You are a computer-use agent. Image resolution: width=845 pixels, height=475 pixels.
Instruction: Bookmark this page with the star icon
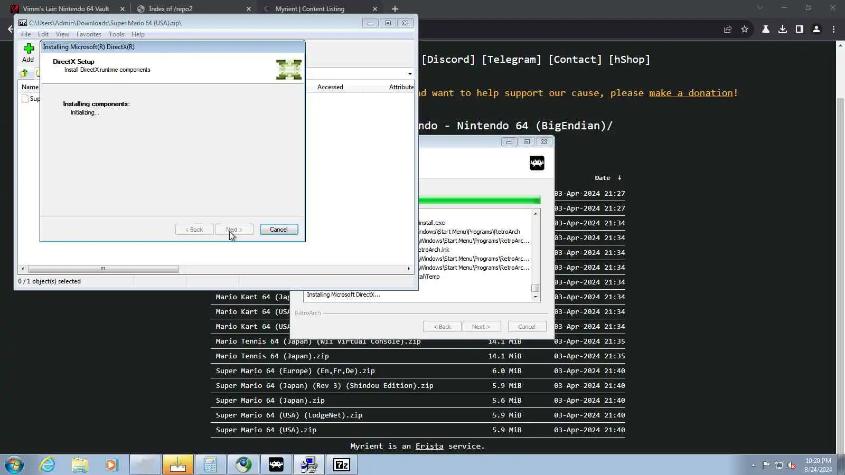coord(745,30)
